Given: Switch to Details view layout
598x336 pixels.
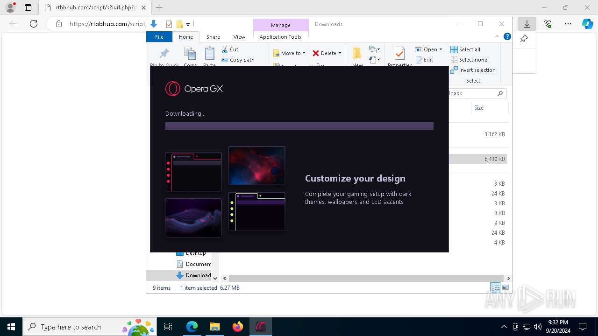Looking at the screenshot, I should pyautogui.click(x=495, y=288).
